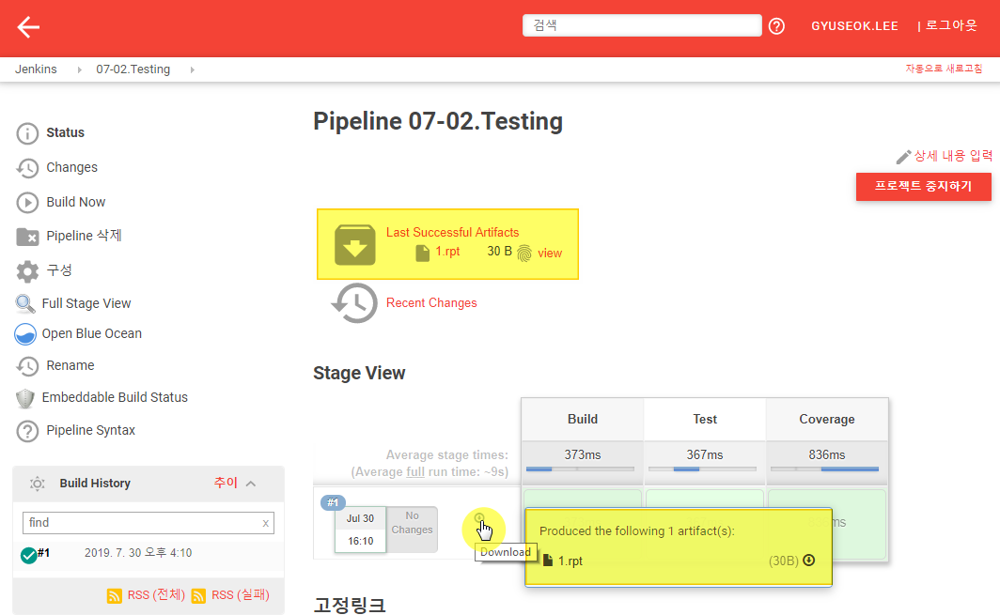Click the Build History find input field
Viewport: 1000px width, 615px height.
pos(141,522)
